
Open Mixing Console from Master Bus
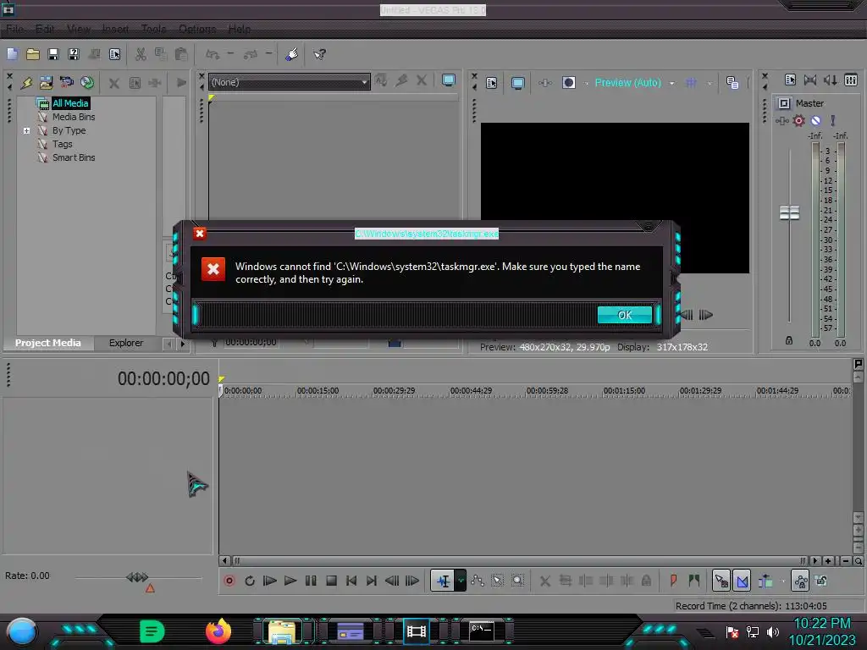tap(851, 80)
